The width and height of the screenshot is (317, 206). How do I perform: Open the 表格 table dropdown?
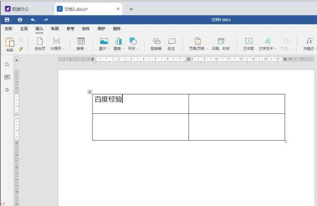(81, 44)
